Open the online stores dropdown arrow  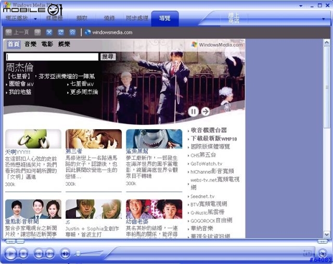tap(323, 19)
